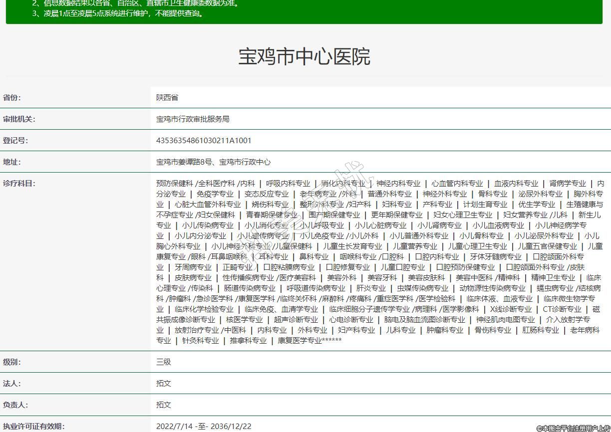Click the 地址 field label
Viewport: 611px width, 432px height.
click(x=12, y=162)
